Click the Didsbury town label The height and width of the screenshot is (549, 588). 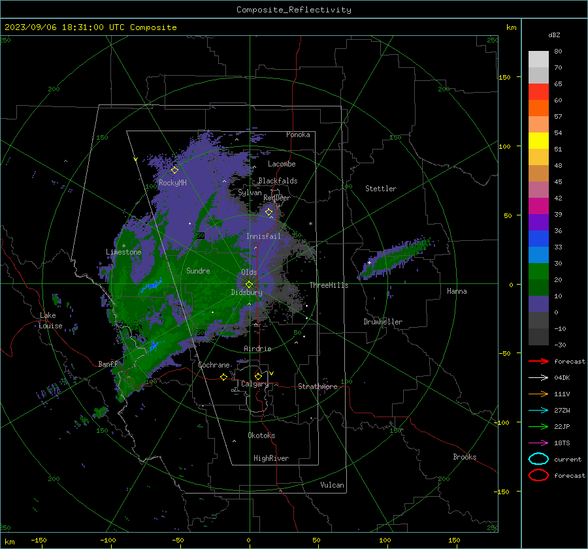pos(246,292)
